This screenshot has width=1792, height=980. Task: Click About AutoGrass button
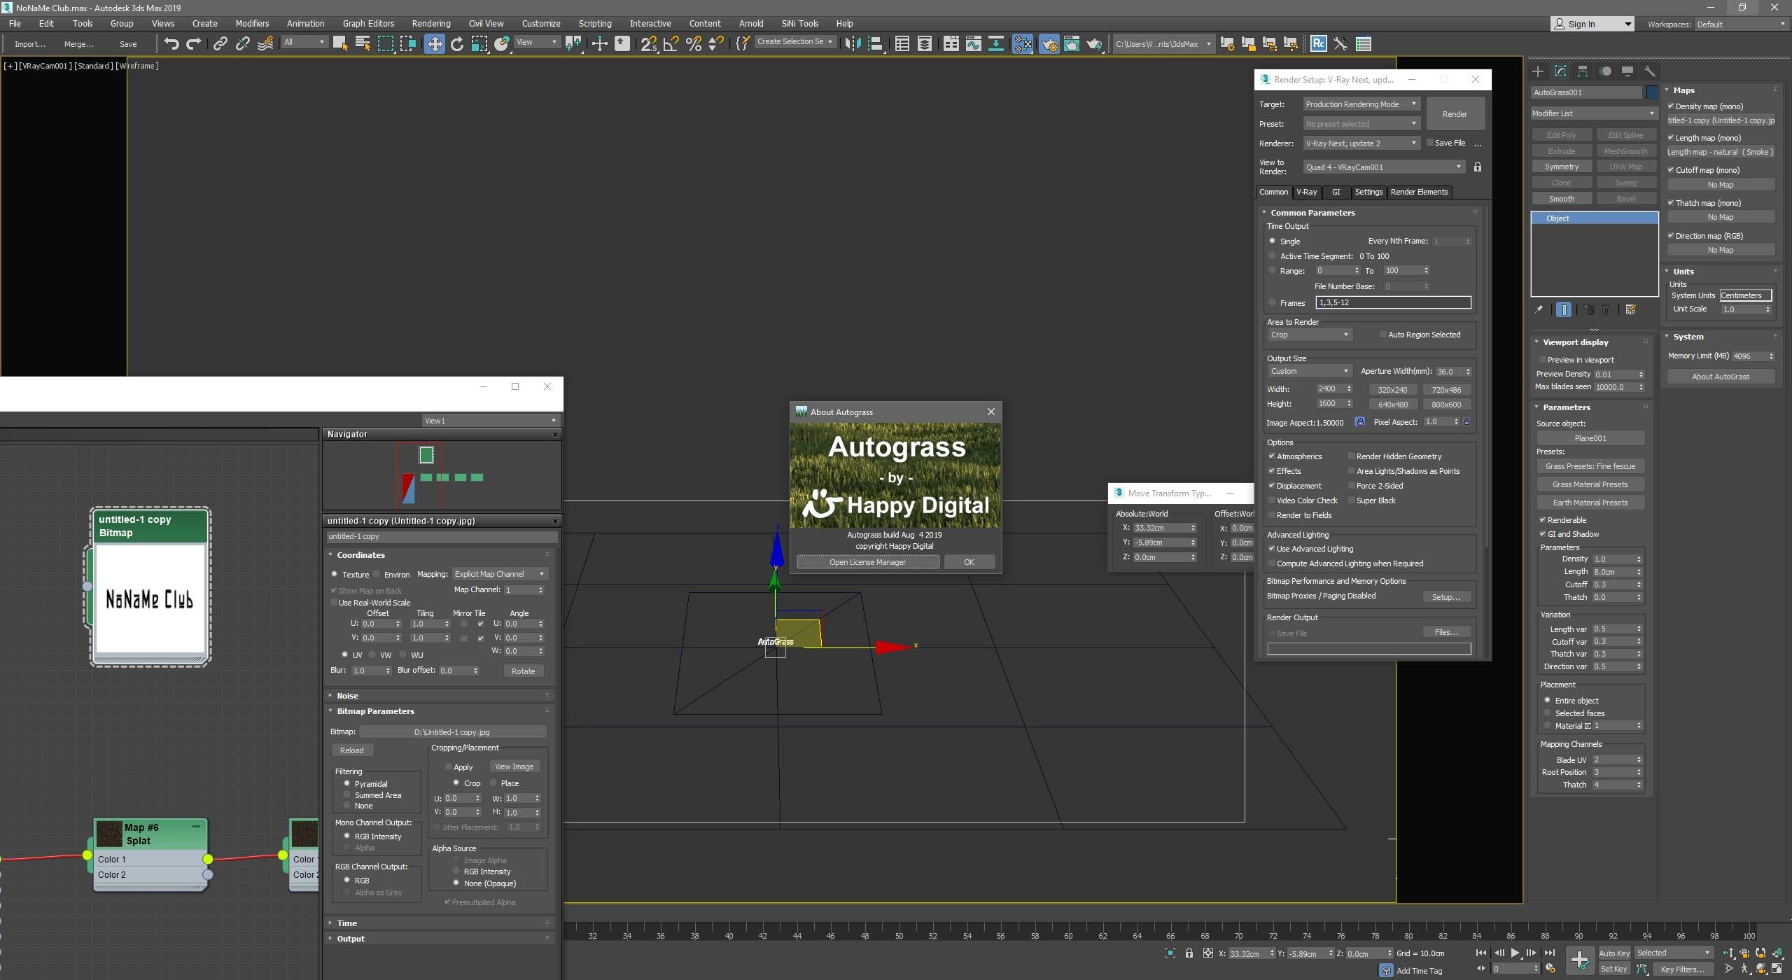point(1721,377)
